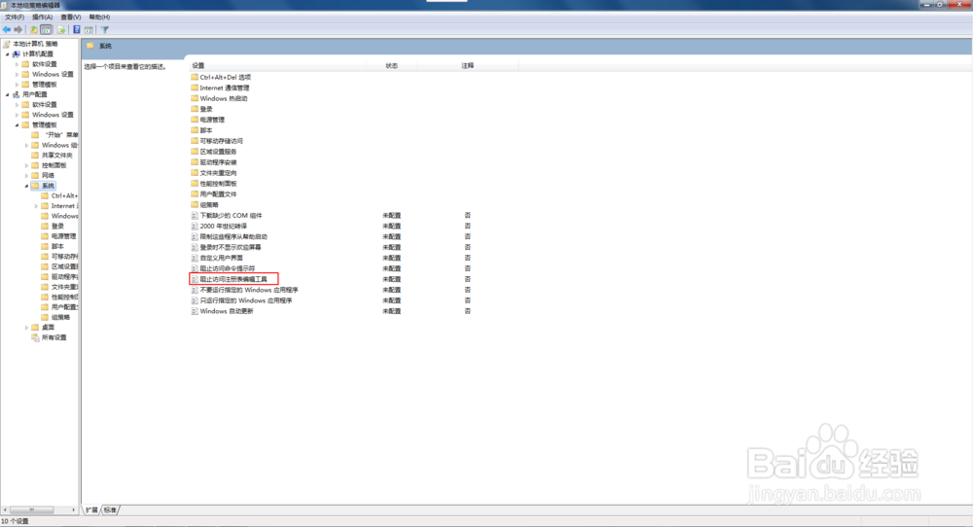The image size is (973, 527).
Task: Open the 文件(F) menu
Action: point(15,18)
